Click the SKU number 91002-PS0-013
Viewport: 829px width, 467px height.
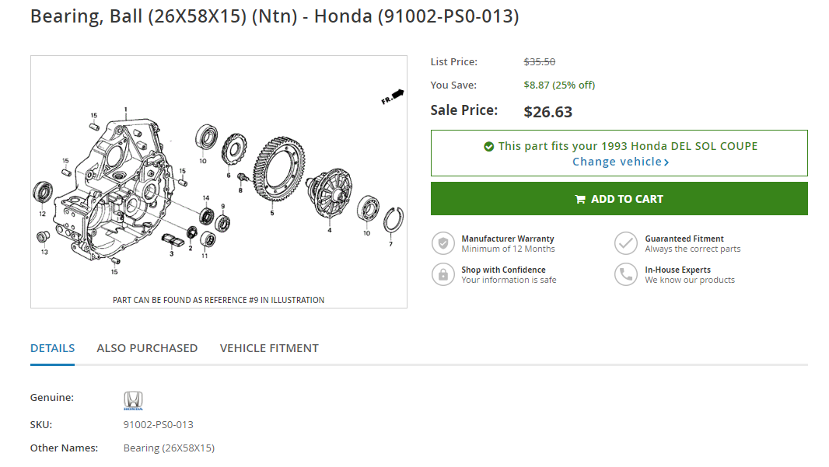pos(158,424)
